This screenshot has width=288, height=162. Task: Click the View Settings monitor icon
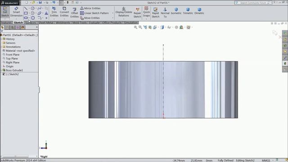pos(188,27)
